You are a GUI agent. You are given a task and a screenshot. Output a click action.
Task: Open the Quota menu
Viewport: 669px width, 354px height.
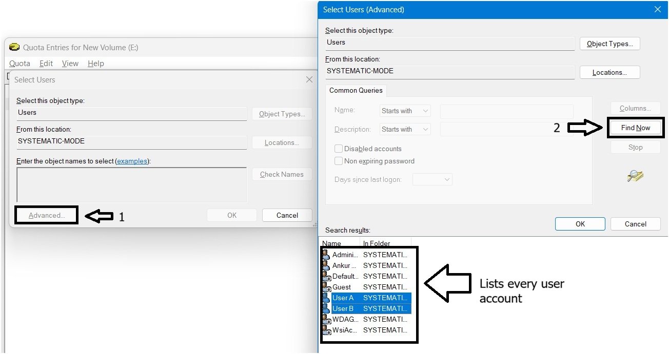19,64
